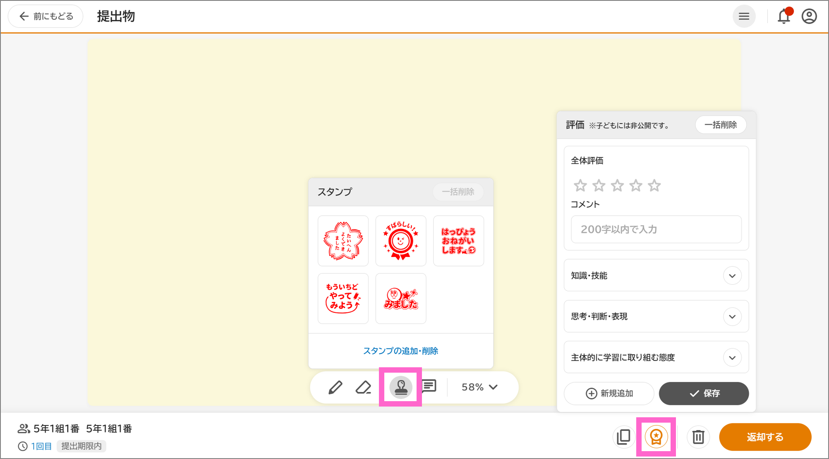Image resolution: width=829 pixels, height=459 pixels.
Task: Open the Stamp tool
Action: (x=400, y=387)
